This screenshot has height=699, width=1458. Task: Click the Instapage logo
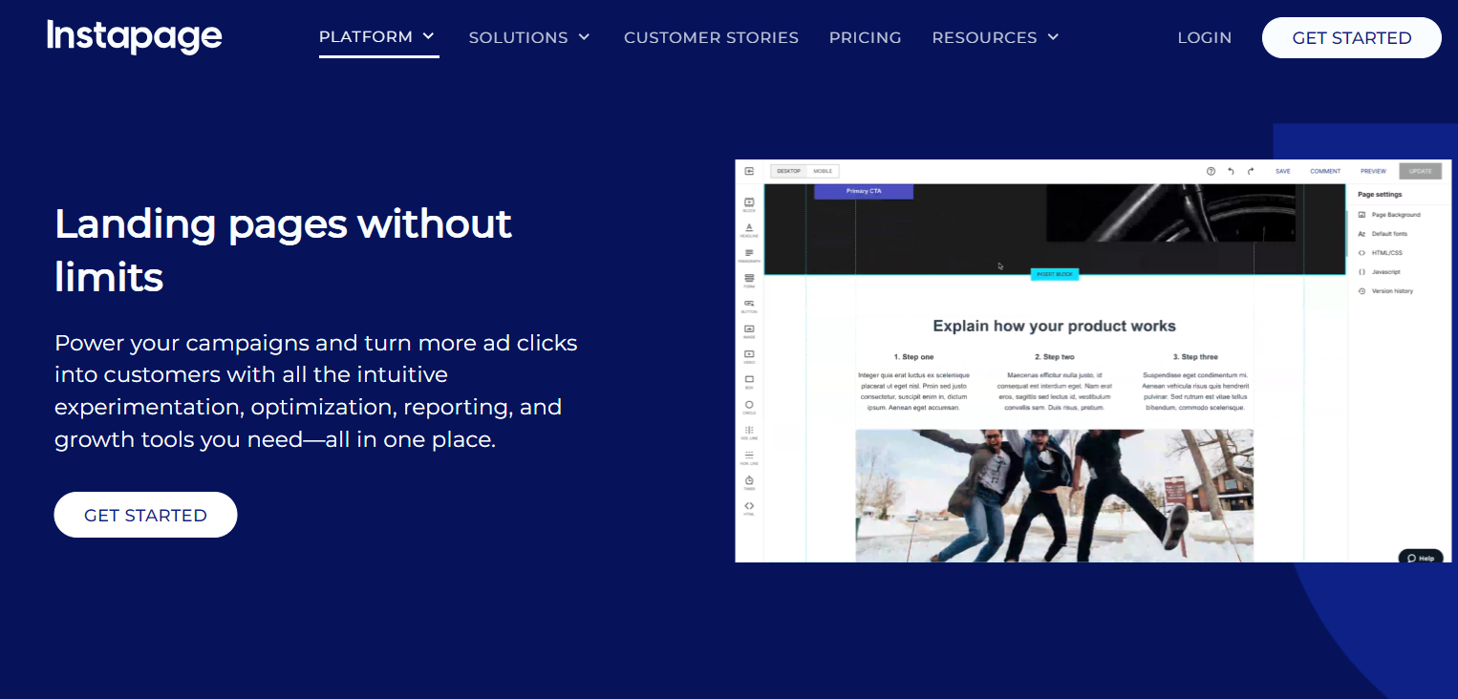coord(134,36)
